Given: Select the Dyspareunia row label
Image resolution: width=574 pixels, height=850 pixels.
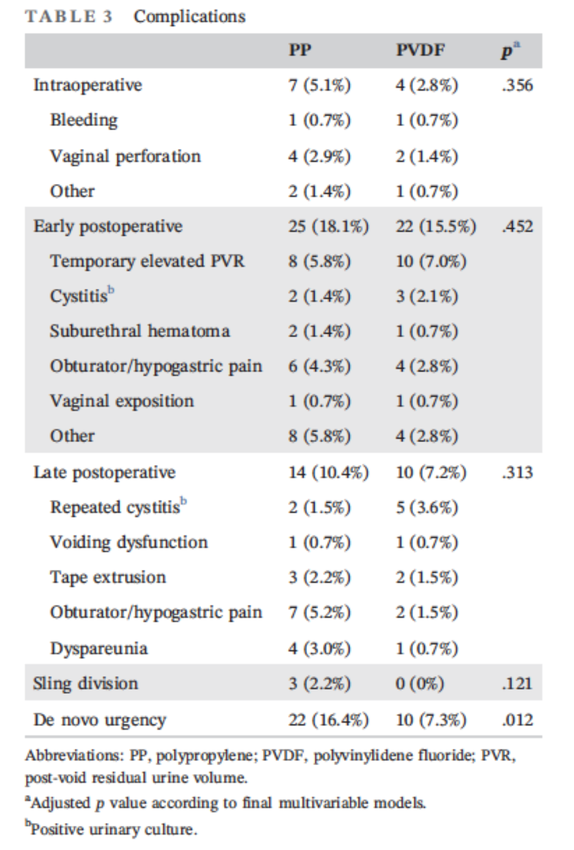Looking at the screenshot, I should coord(98,648).
